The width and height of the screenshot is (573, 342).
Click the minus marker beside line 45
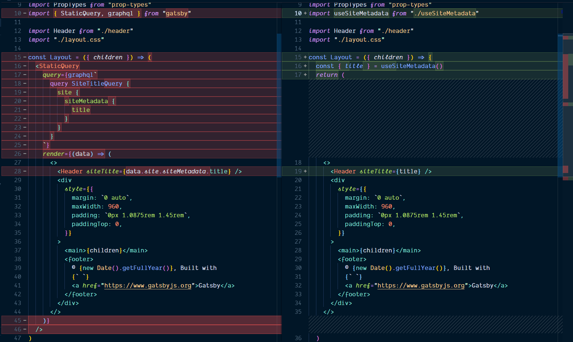point(24,320)
